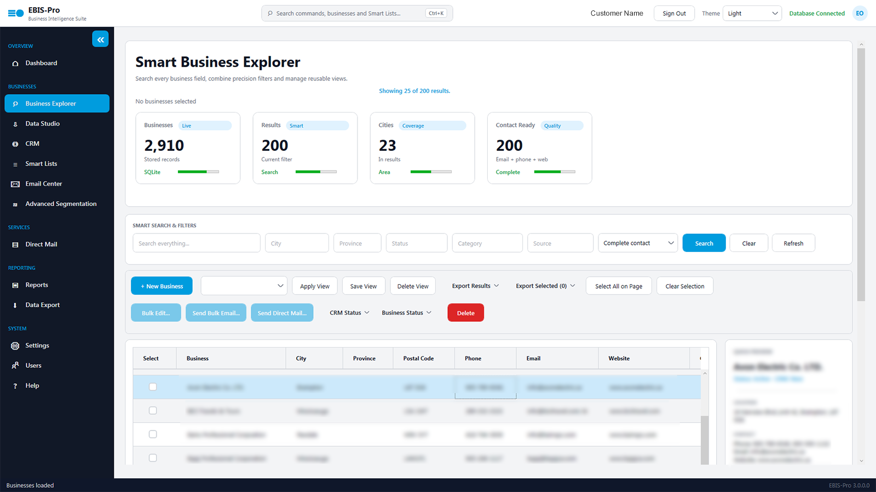Collapse the sidebar with the double-chevron button
Image resolution: width=876 pixels, height=492 pixels.
click(x=100, y=39)
